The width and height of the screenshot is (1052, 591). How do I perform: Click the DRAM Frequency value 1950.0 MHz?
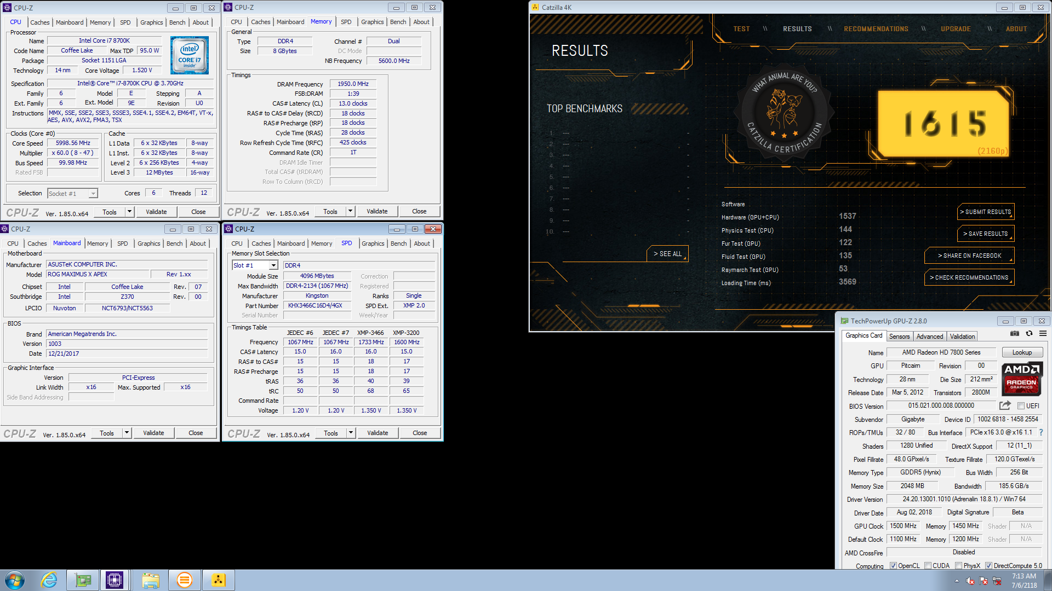click(x=353, y=84)
